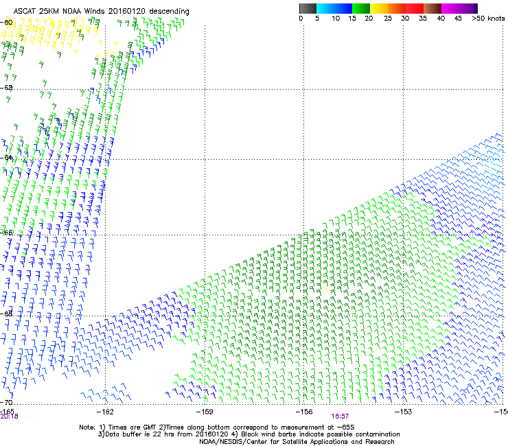Click the dark purple 45-50 knots legend segment
The width and height of the screenshot is (508, 446).
click(468, 8)
